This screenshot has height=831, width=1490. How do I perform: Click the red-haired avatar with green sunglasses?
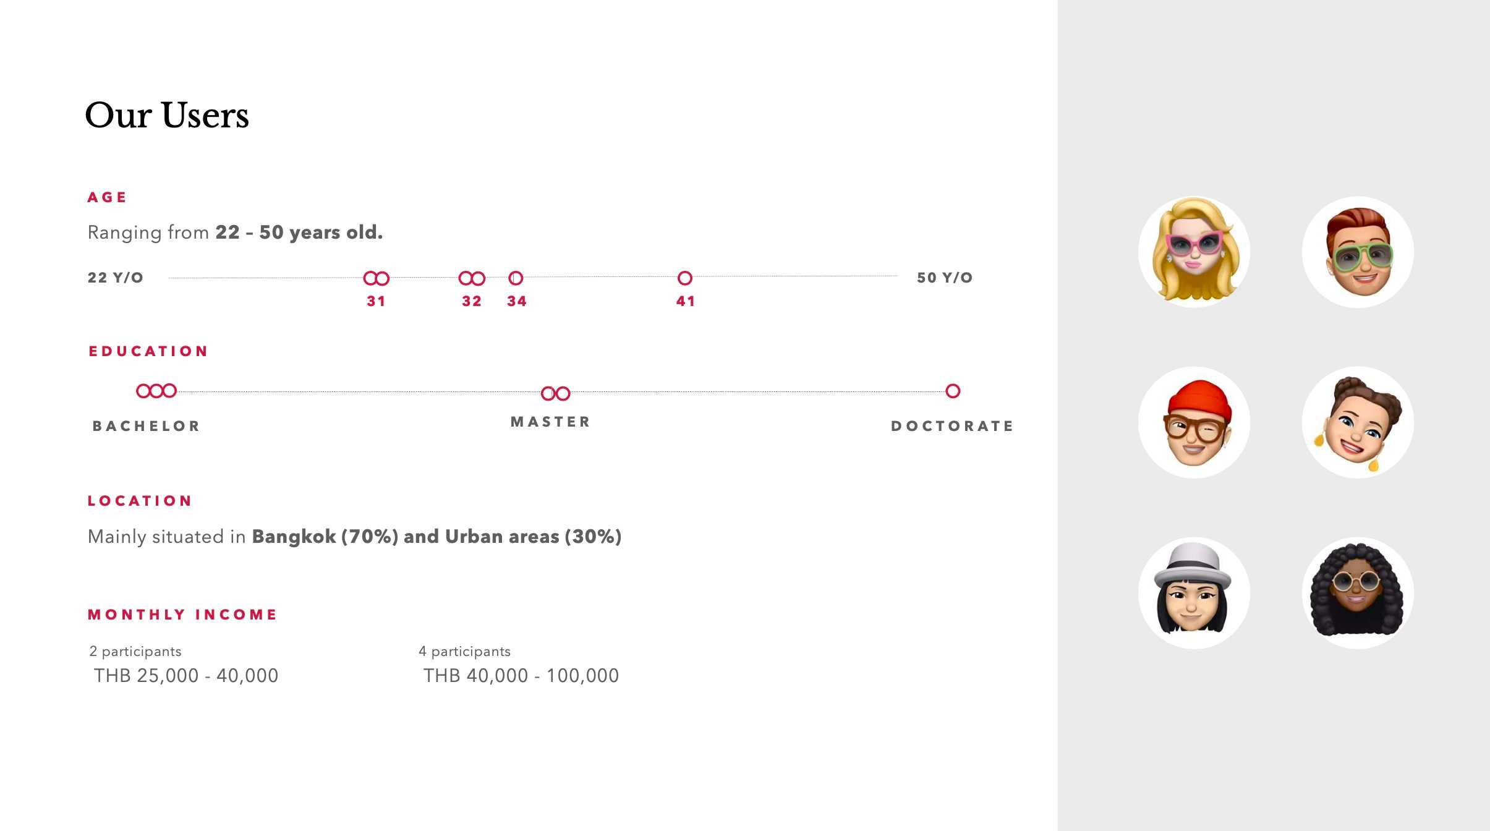click(1358, 252)
